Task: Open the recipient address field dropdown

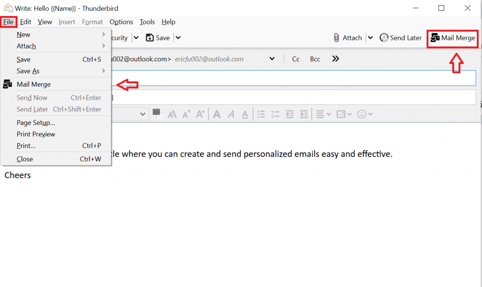Action: tap(272, 58)
